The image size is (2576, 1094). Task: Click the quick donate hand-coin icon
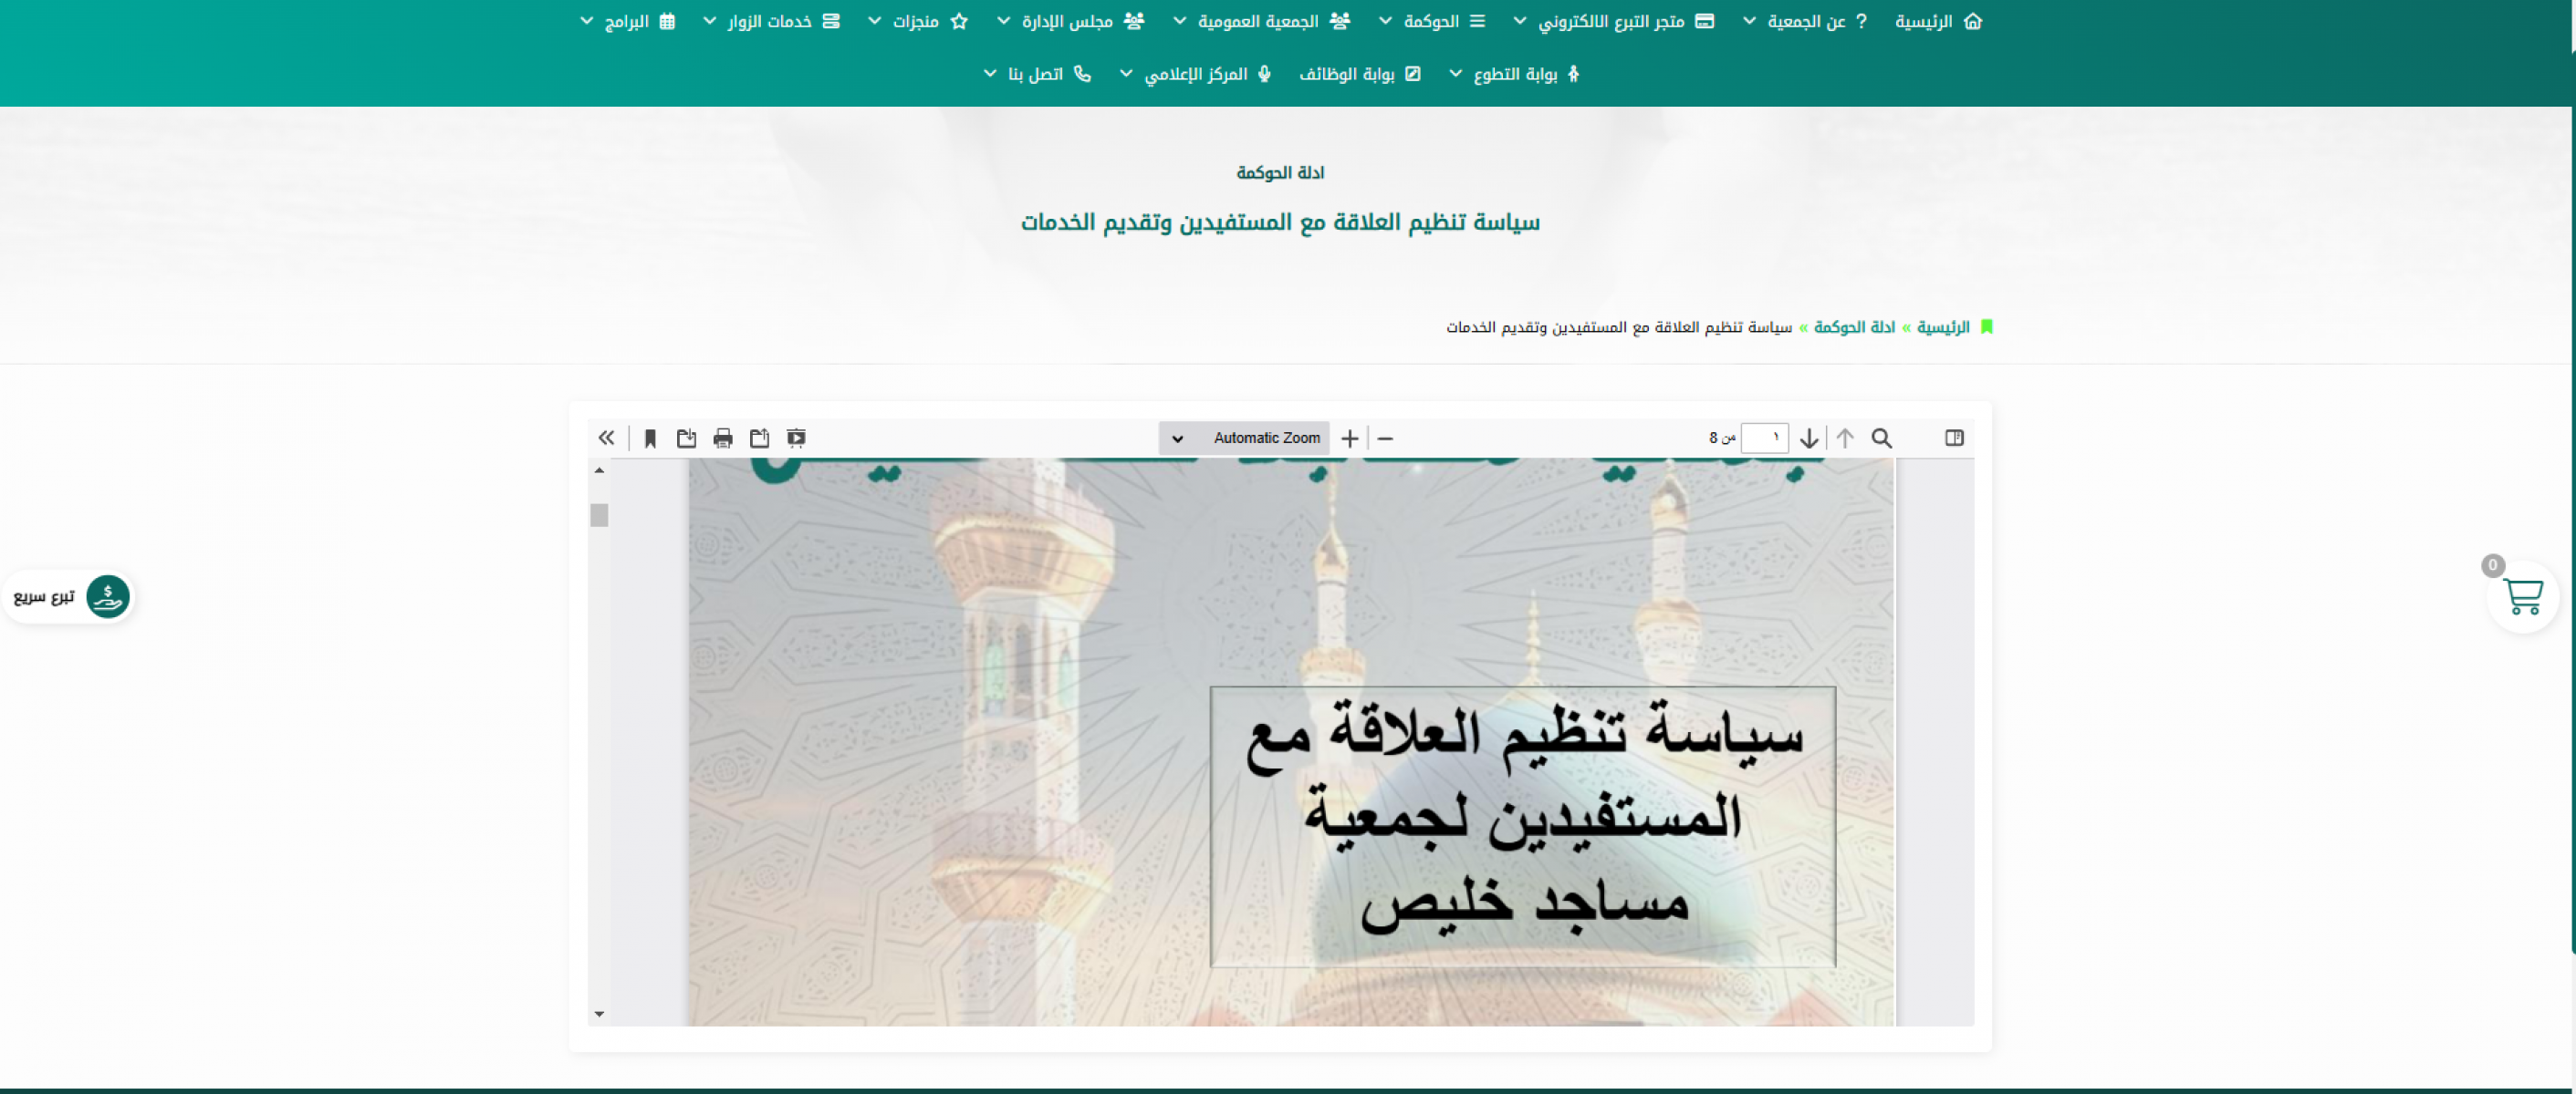(x=107, y=596)
